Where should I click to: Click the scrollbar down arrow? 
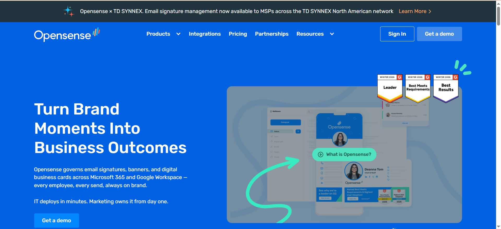[498, 227]
